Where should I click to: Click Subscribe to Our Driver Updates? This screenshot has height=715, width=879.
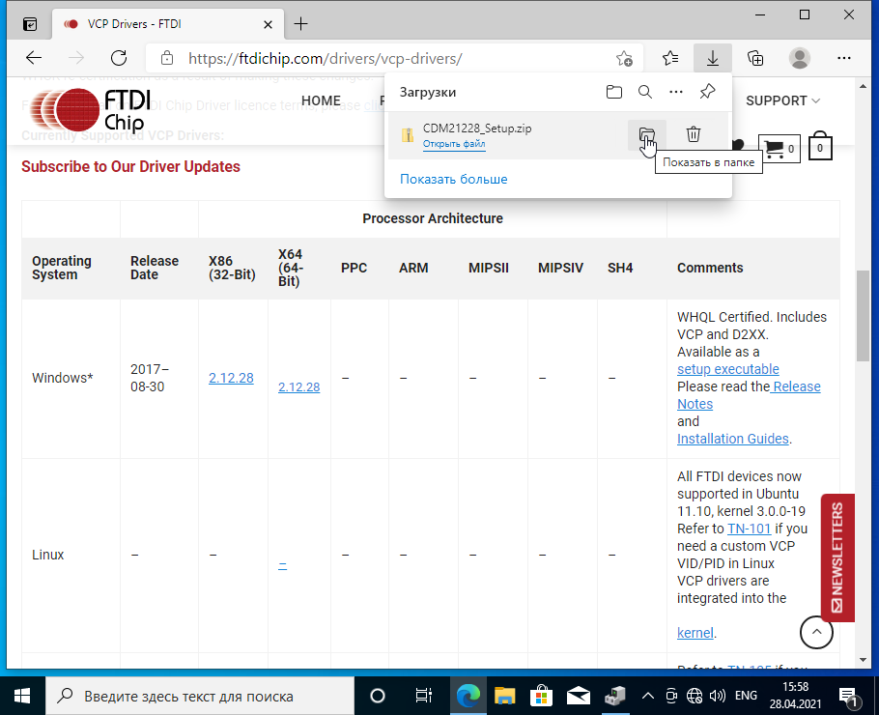pyautogui.click(x=130, y=166)
